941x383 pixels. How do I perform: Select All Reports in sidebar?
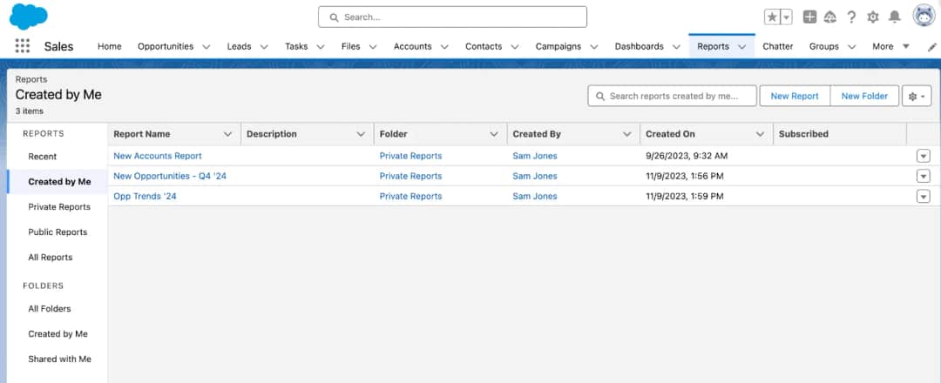(x=51, y=257)
